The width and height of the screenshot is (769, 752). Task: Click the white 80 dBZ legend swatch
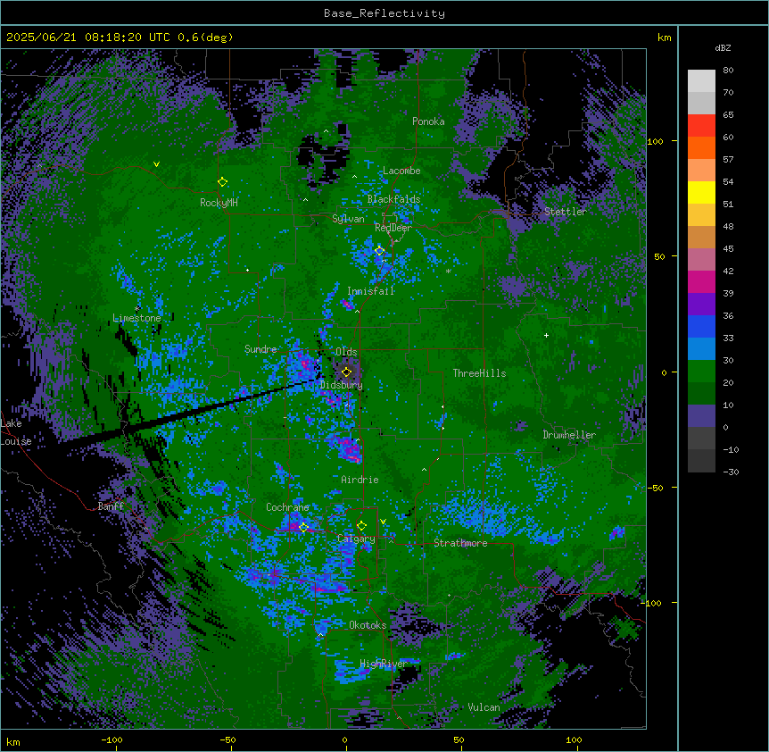click(701, 81)
